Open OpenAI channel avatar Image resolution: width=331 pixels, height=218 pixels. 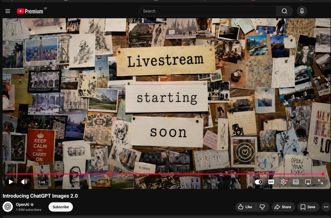pyautogui.click(x=8, y=207)
